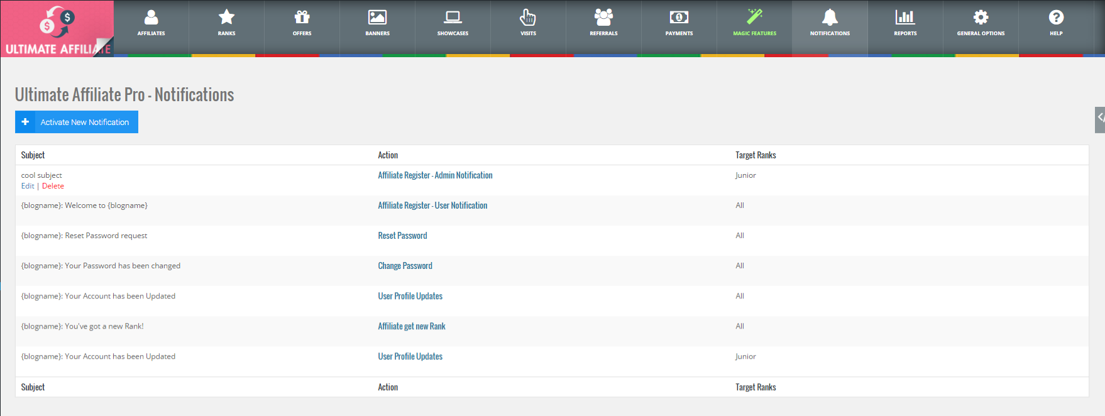The image size is (1105, 416).
Task: Click the top Target Ranks column header
Action: (756, 155)
